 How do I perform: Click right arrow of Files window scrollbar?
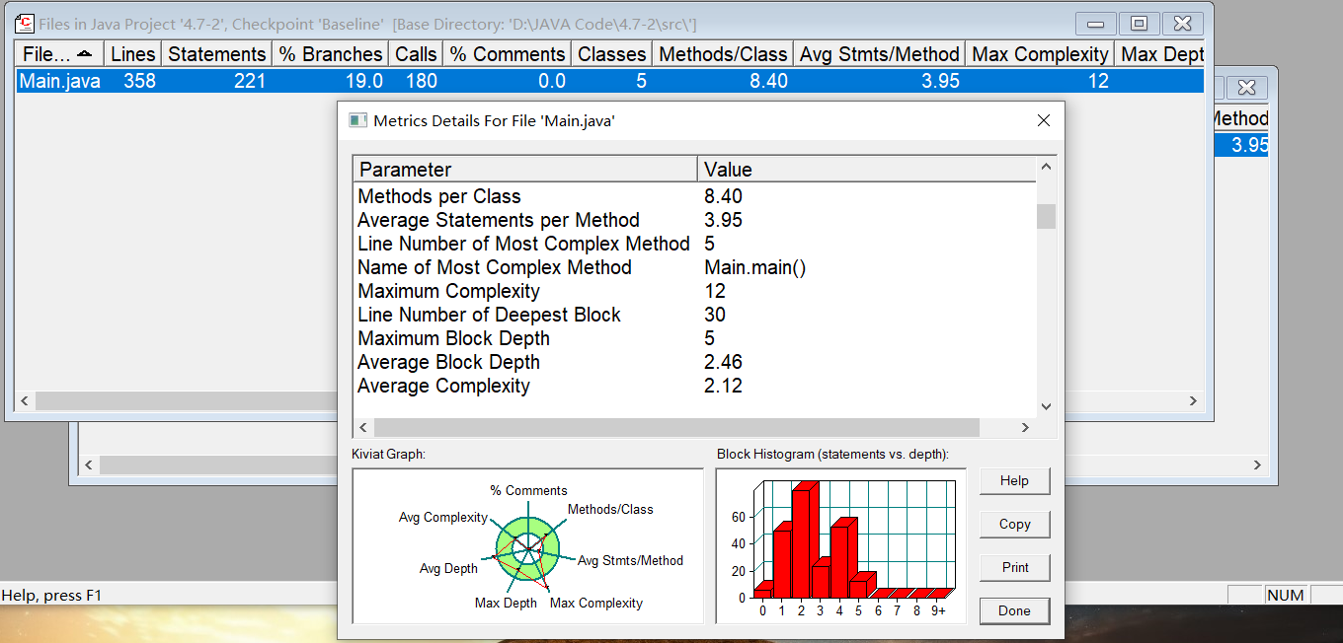tap(1193, 401)
